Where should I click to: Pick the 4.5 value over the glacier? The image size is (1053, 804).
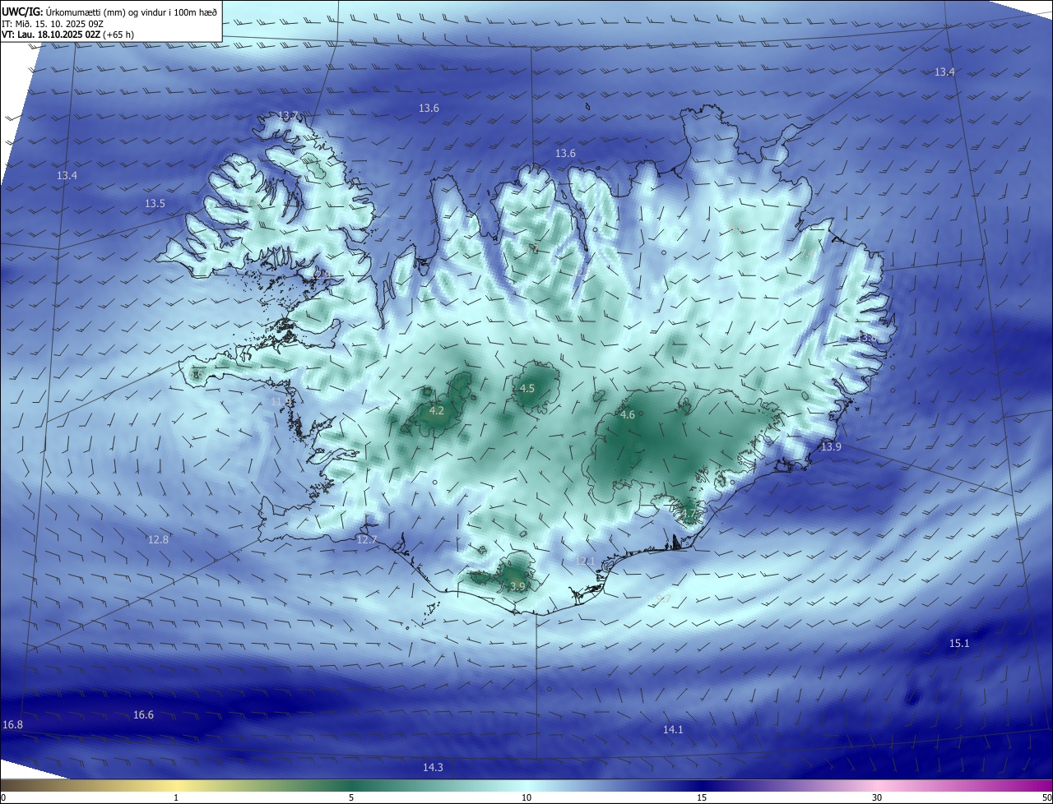527,388
